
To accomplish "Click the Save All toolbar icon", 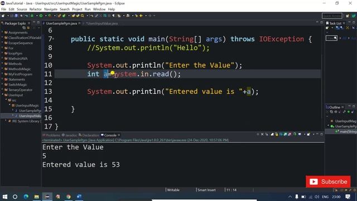I will [x=16, y=16].
